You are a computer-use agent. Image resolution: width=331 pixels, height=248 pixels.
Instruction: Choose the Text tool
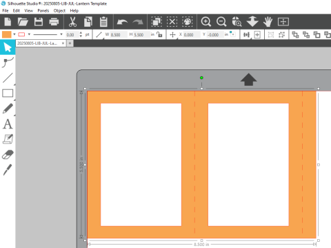[x=8, y=124]
